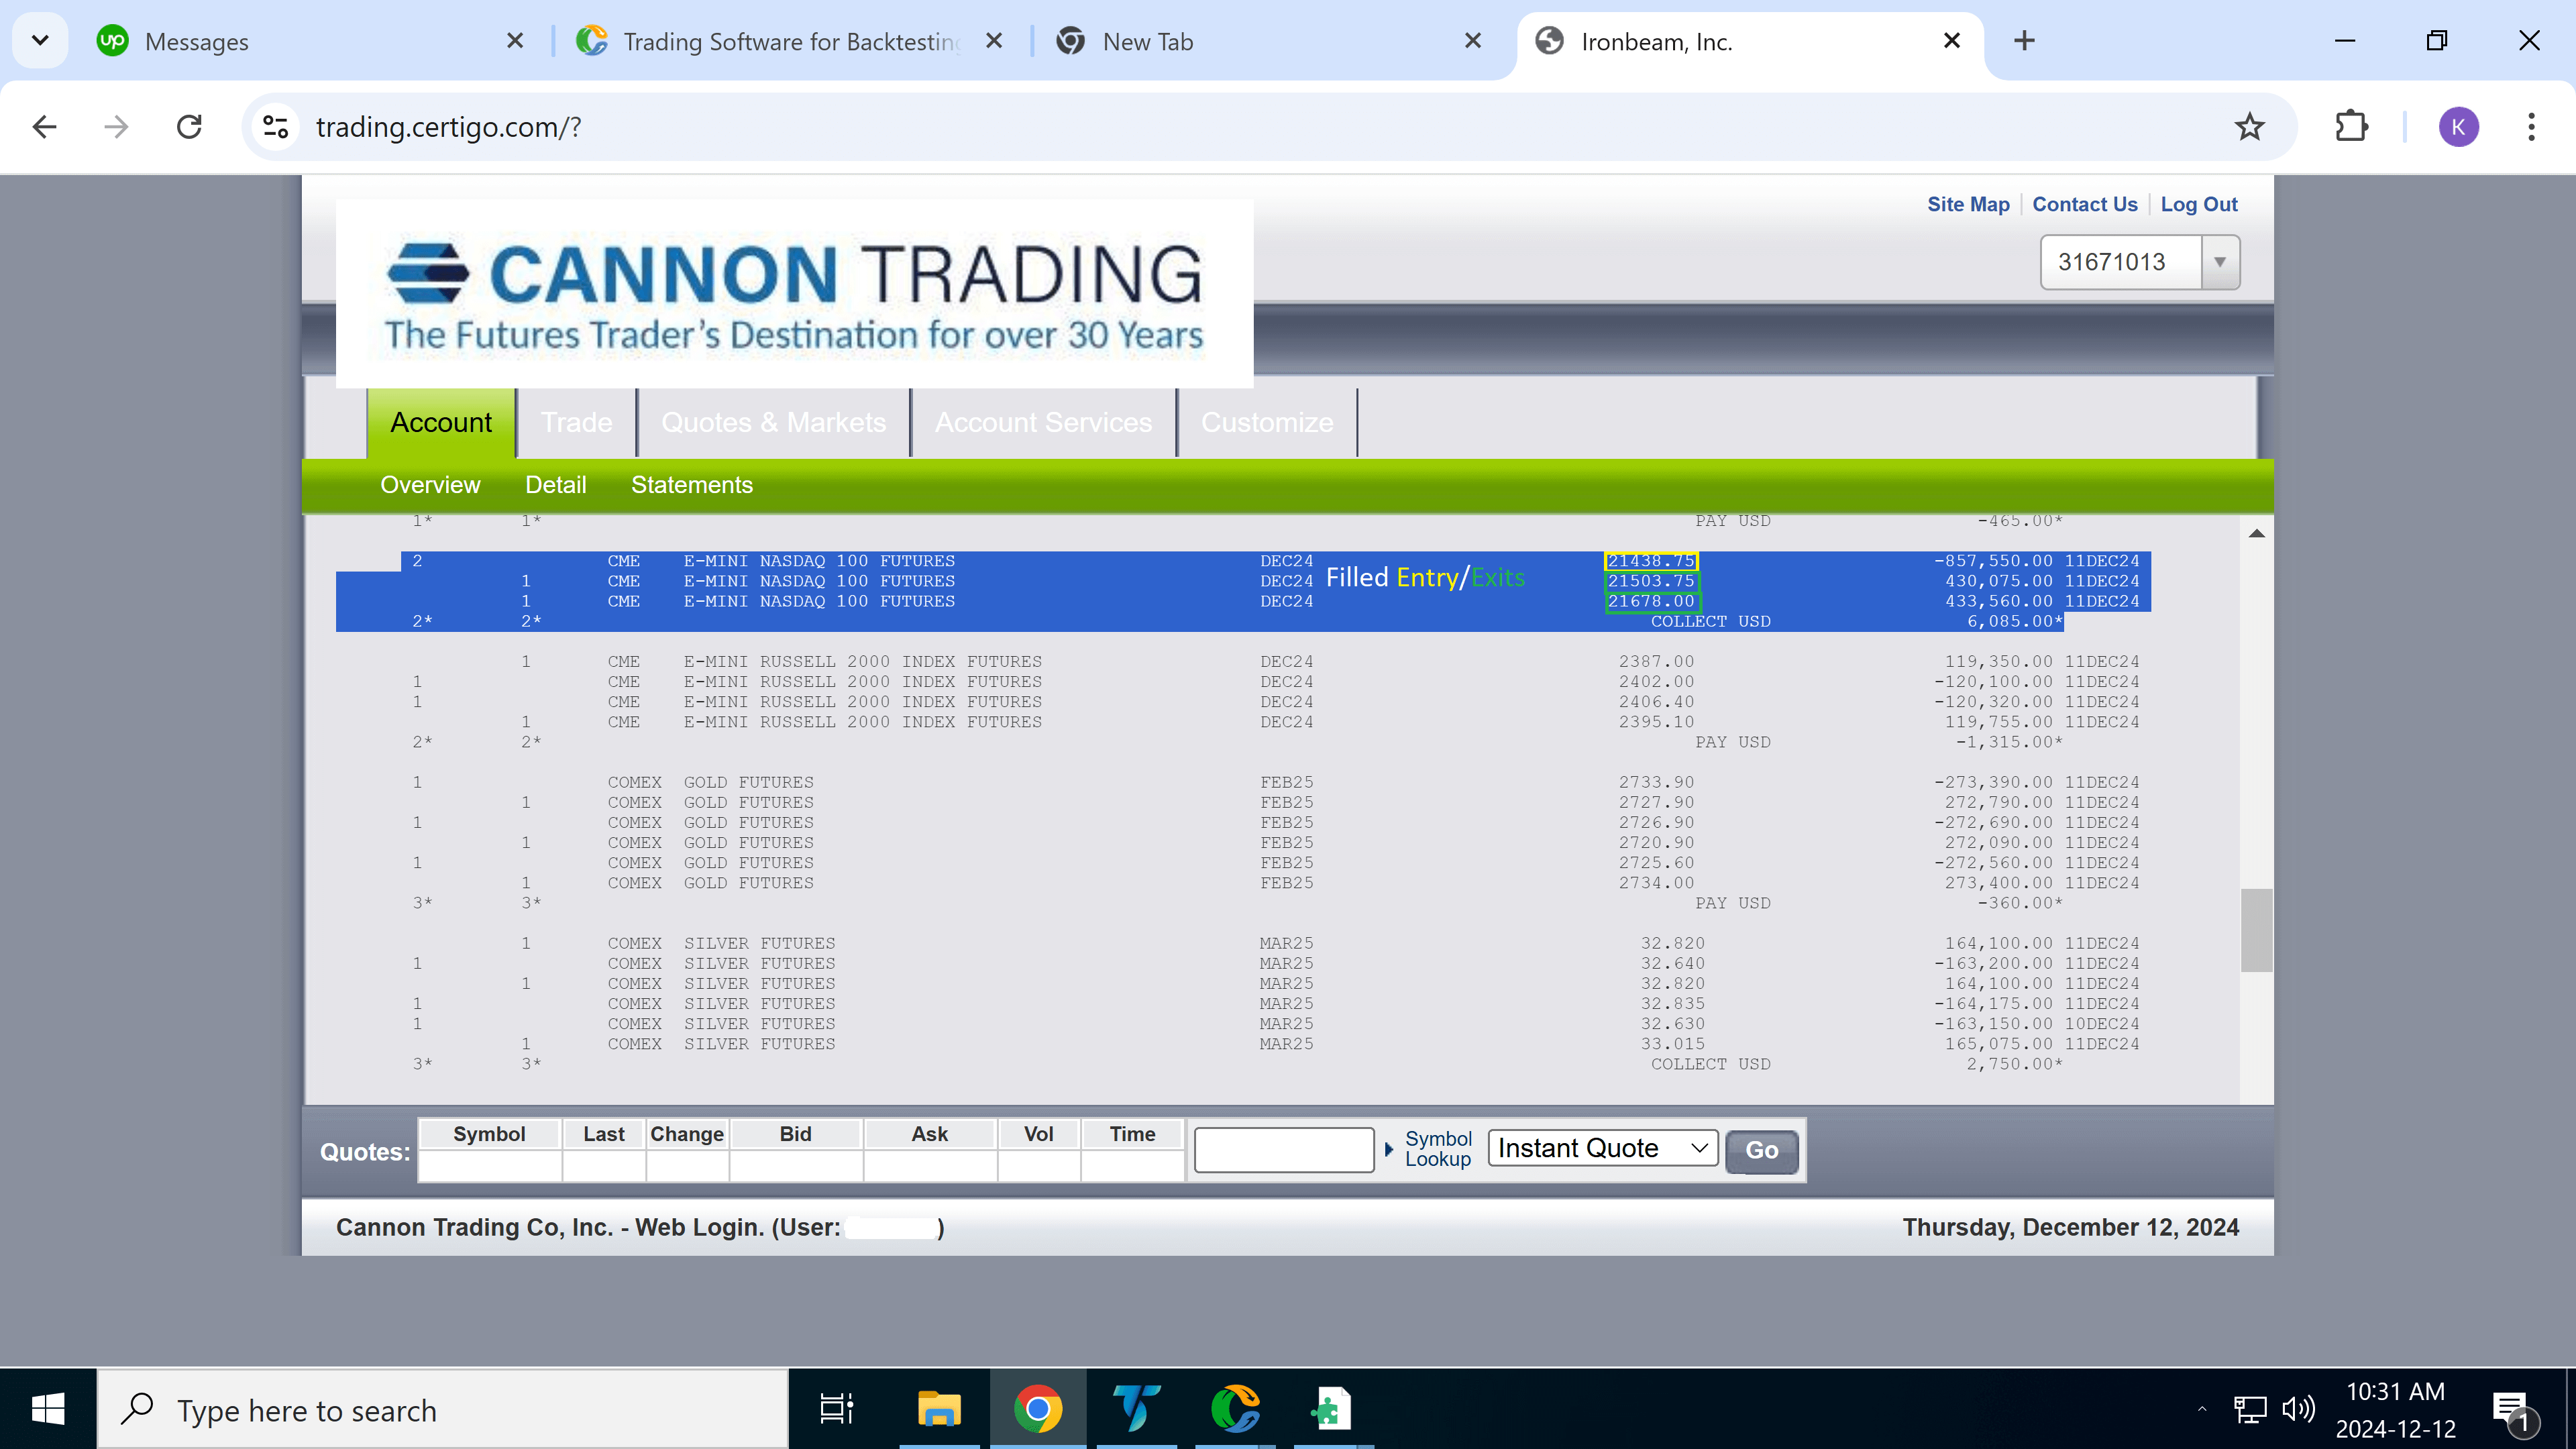Viewport: 2576px width, 1449px height.
Task: Click the Nasdaq fill price 21438.75
Action: click(1651, 561)
